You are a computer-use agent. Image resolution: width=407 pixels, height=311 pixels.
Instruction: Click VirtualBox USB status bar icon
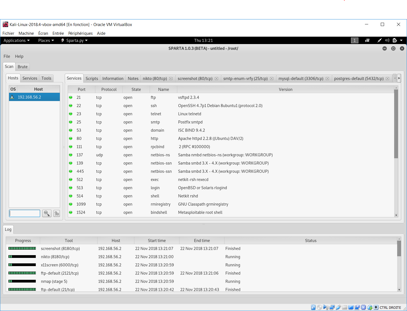[x=338, y=307]
